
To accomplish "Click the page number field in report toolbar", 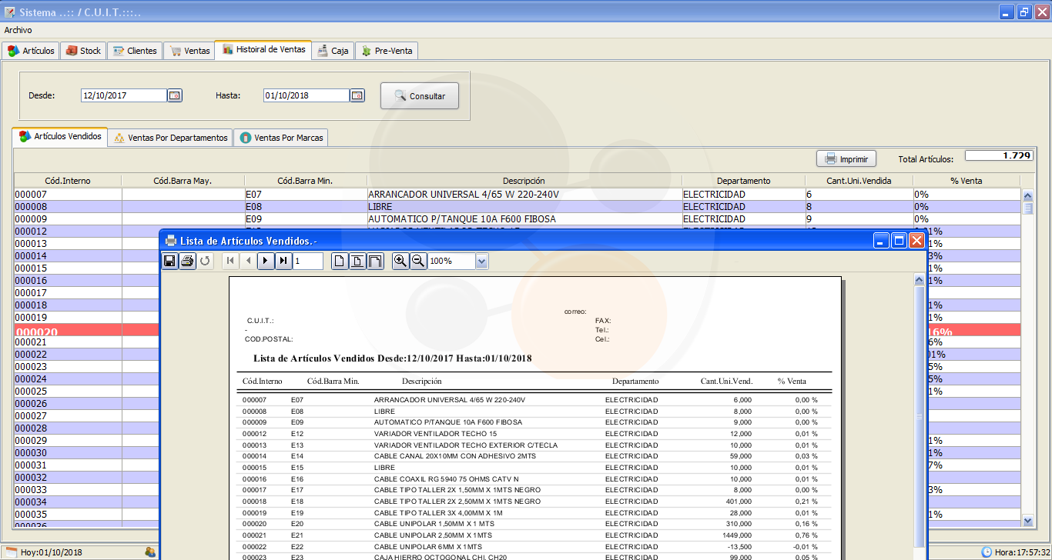I will click(x=308, y=262).
